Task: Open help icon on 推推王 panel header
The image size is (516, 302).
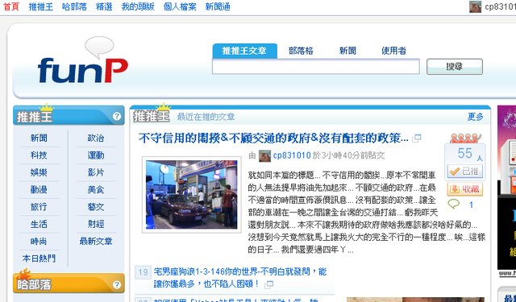Action: (116, 116)
